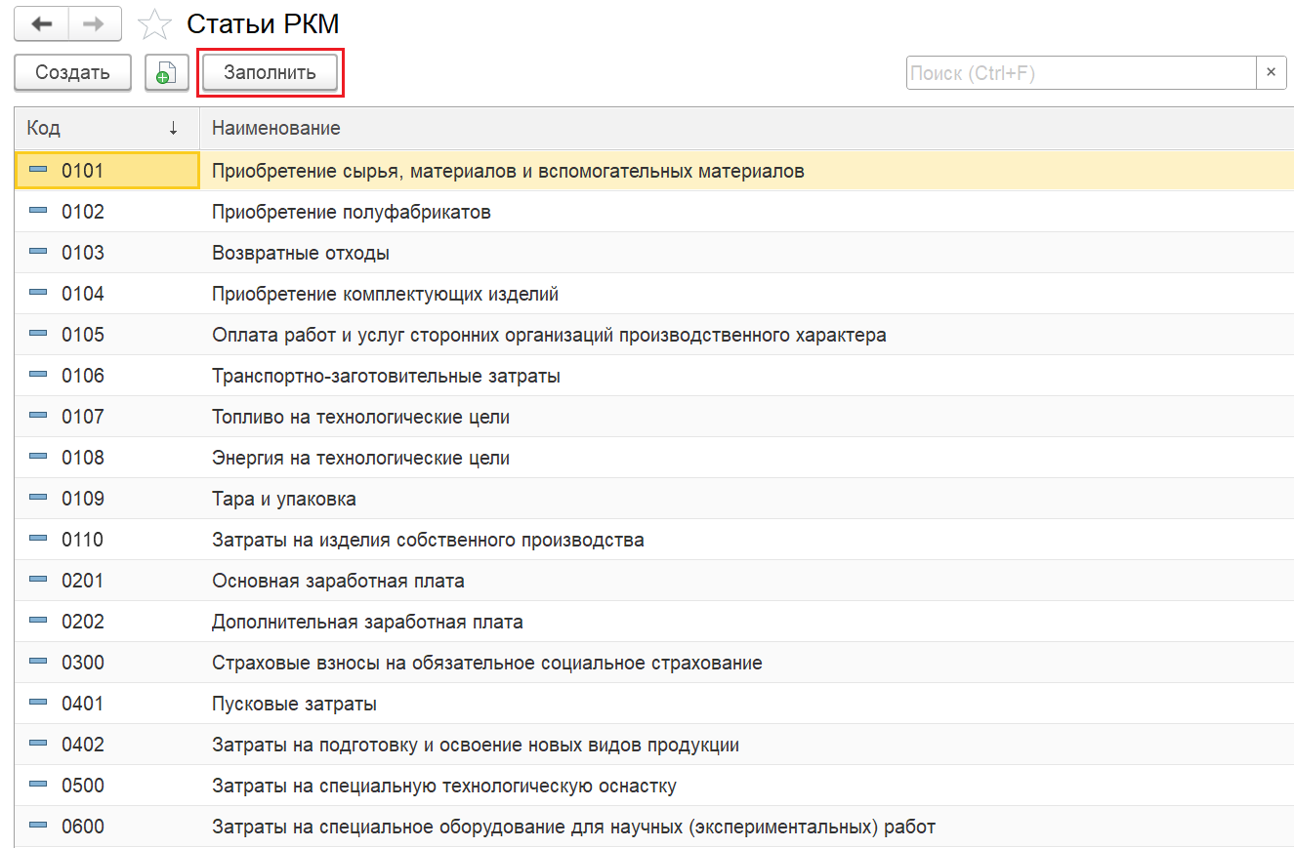The width and height of the screenshot is (1294, 848).
Task: Click the row icon for code 0104
Action: pos(38,293)
